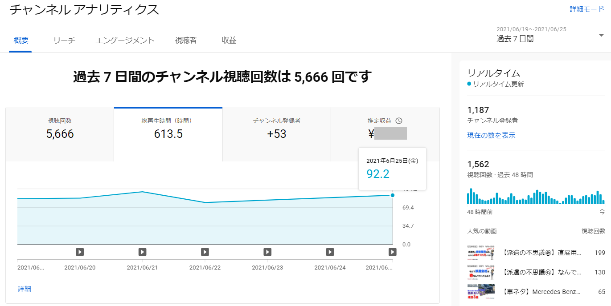Open the 視聴者 tab

pyautogui.click(x=185, y=40)
